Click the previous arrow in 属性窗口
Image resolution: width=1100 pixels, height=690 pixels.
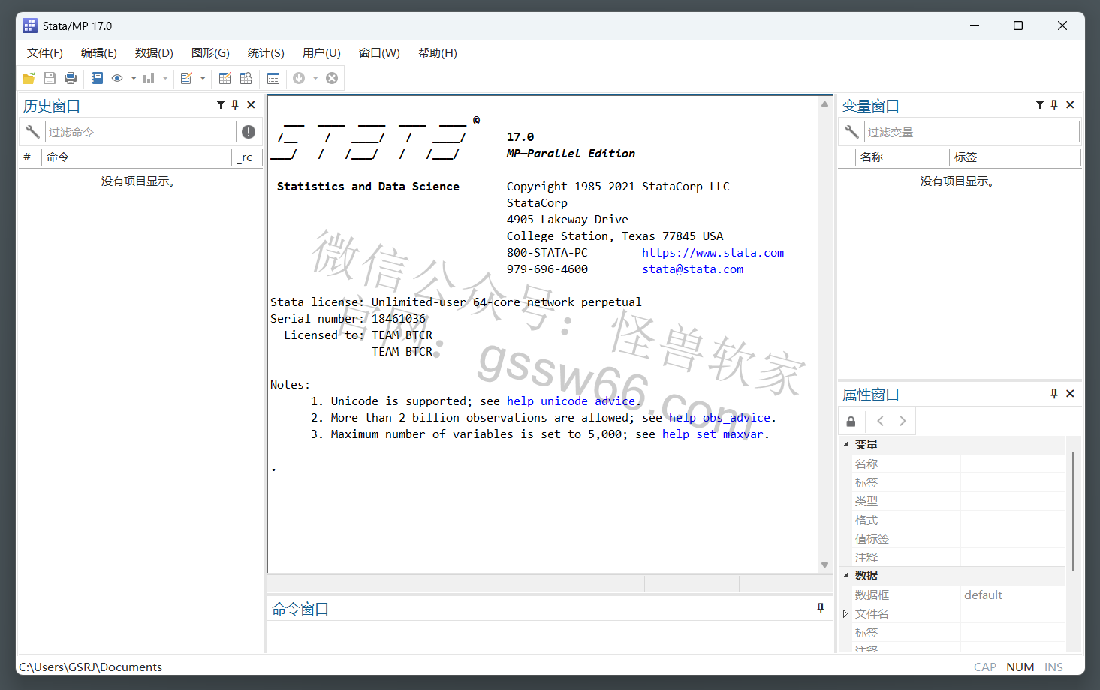(881, 421)
